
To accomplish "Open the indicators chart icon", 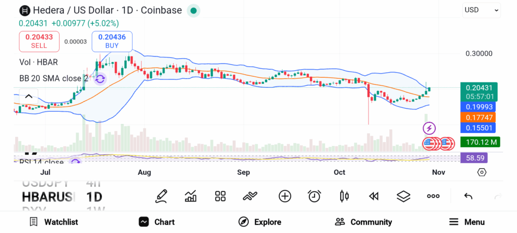I will click(x=191, y=196).
